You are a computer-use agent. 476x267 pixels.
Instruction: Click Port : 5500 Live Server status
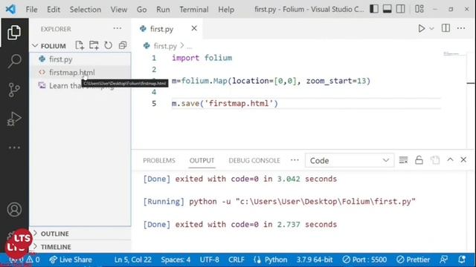coord(364,260)
